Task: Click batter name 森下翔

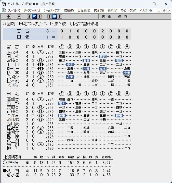Action: coord(13,144)
